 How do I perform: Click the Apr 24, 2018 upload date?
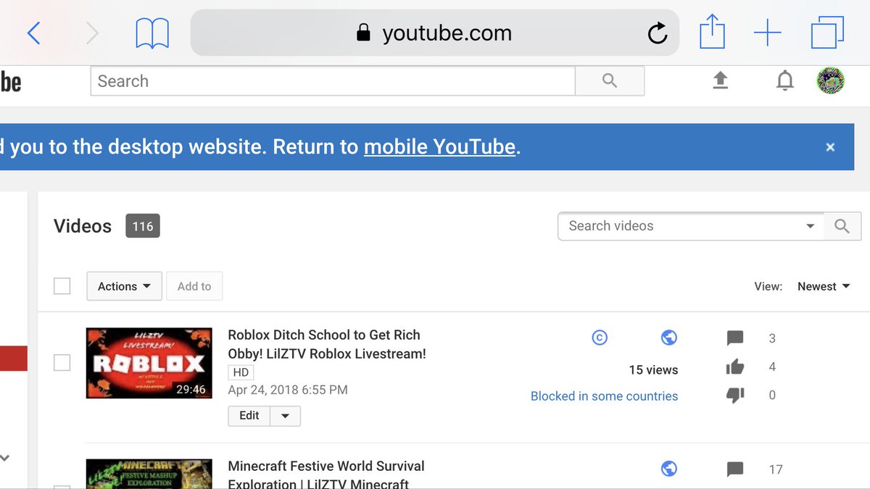pyautogui.click(x=288, y=390)
